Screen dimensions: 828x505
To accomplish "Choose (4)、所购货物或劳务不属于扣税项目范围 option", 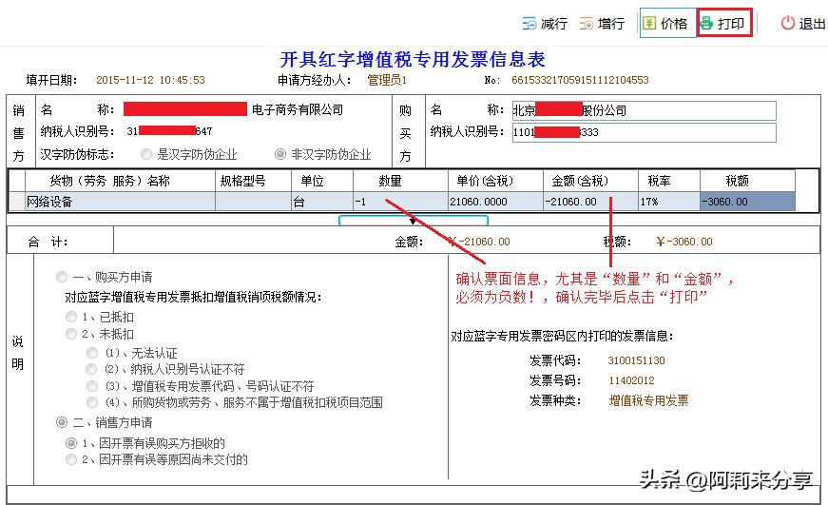I will tap(92, 402).
